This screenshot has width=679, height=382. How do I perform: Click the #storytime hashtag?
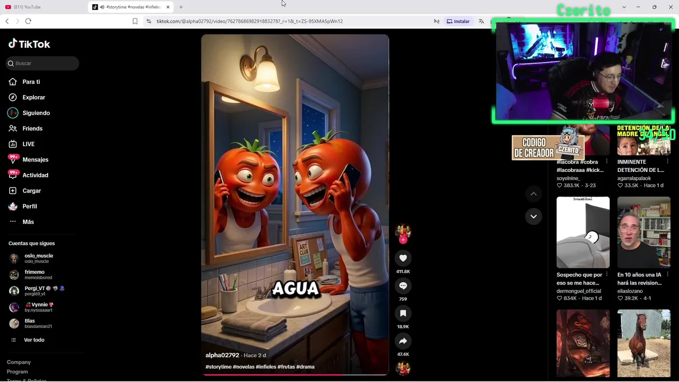pyautogui.click(x=219, y=367)
